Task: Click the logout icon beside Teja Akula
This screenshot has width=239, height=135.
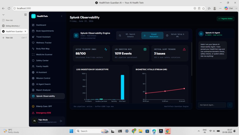Action: pos(61,121)
